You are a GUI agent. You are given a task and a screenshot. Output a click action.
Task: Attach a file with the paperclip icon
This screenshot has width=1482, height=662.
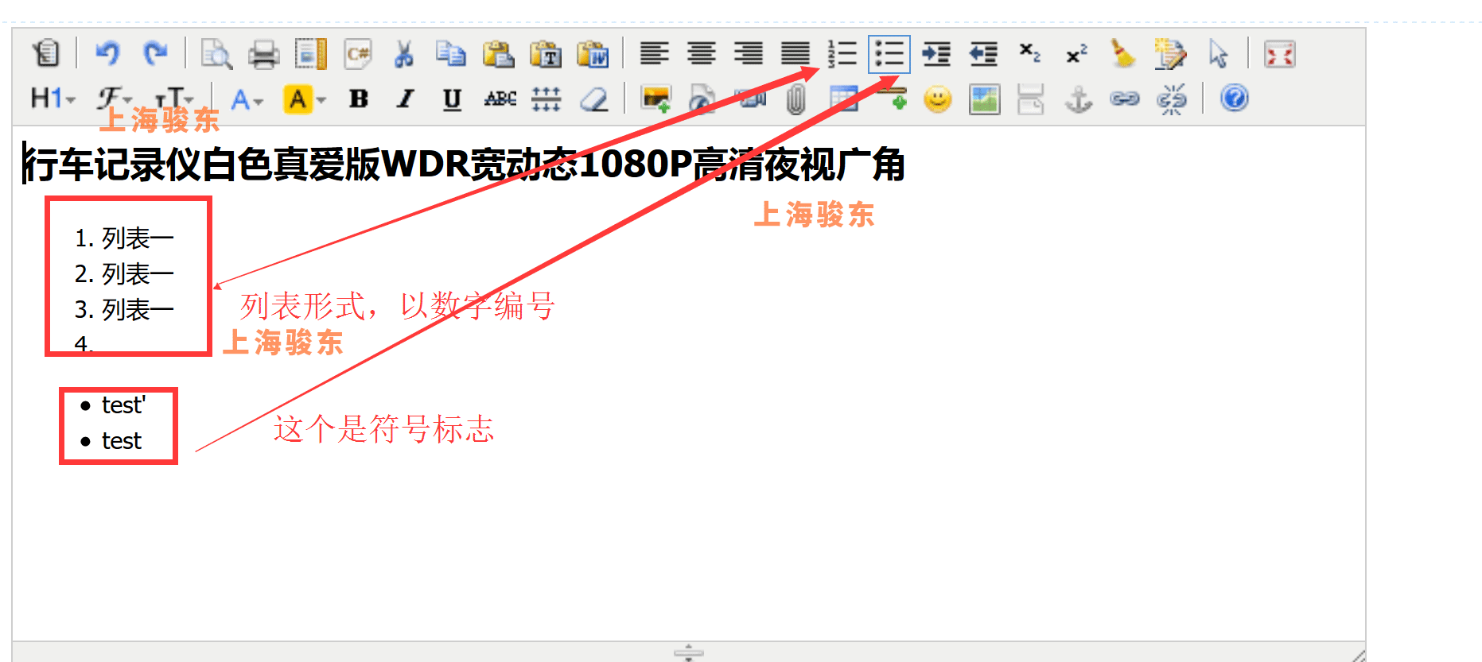tap(796, 99)
